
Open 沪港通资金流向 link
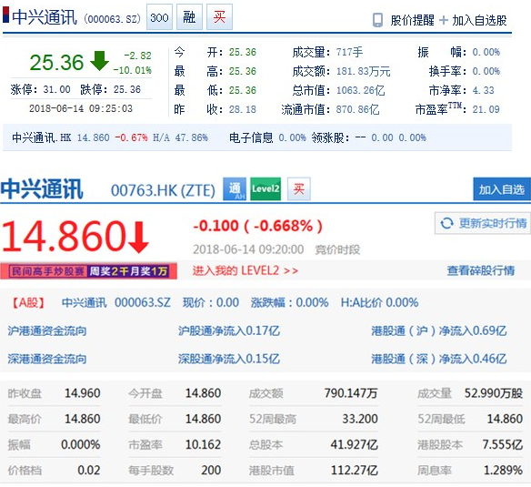pyautogui.click(x=47, y=331)
